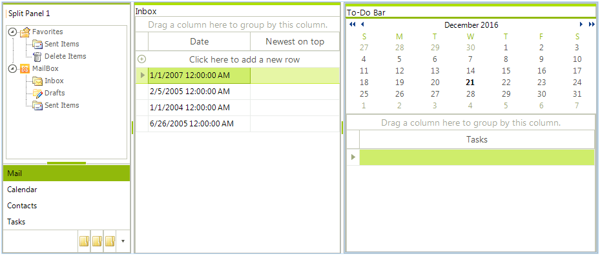Click the Favorites folder icon in the tree

[25, 32]
